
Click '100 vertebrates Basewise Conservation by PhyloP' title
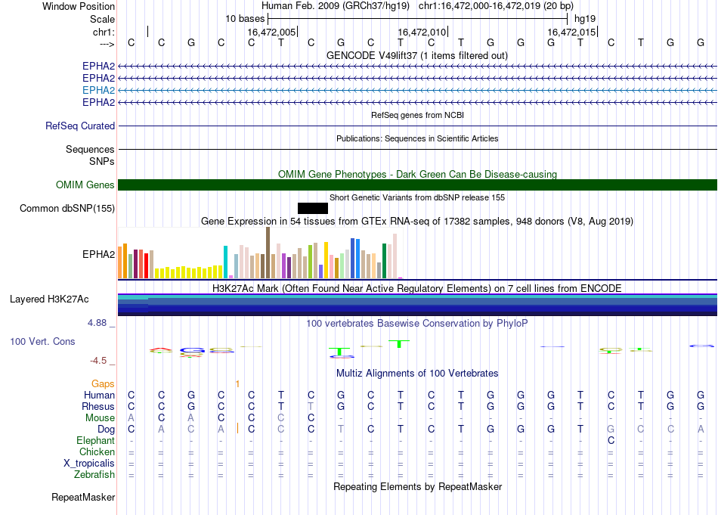(416, 323)
